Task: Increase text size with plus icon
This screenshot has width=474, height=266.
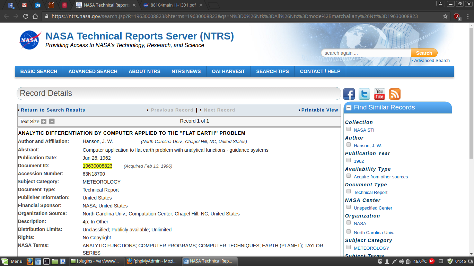Action: tap(44, 122)
